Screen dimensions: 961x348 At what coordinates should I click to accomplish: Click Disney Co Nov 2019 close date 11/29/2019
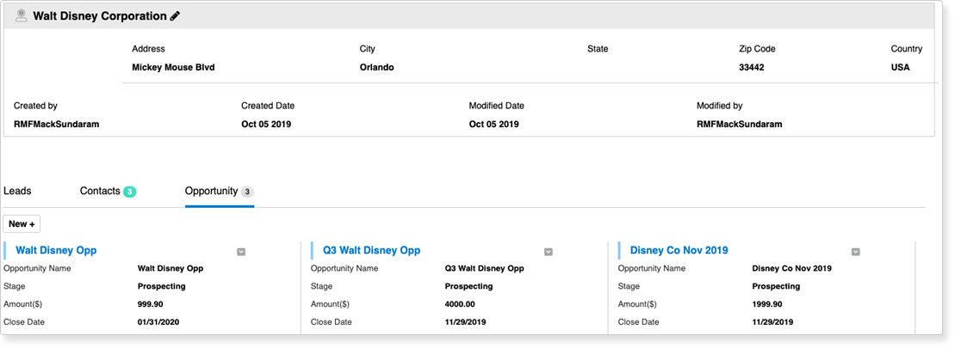click(772, 321)
